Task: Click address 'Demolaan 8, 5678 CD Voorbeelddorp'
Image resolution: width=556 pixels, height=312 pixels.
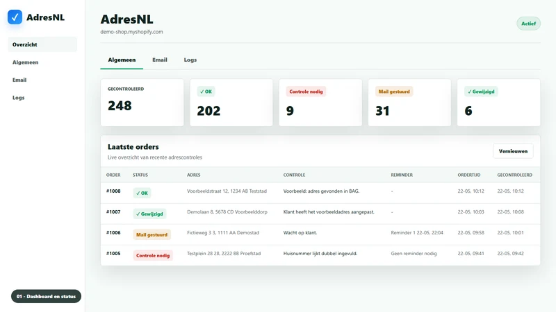Action: 227,212
